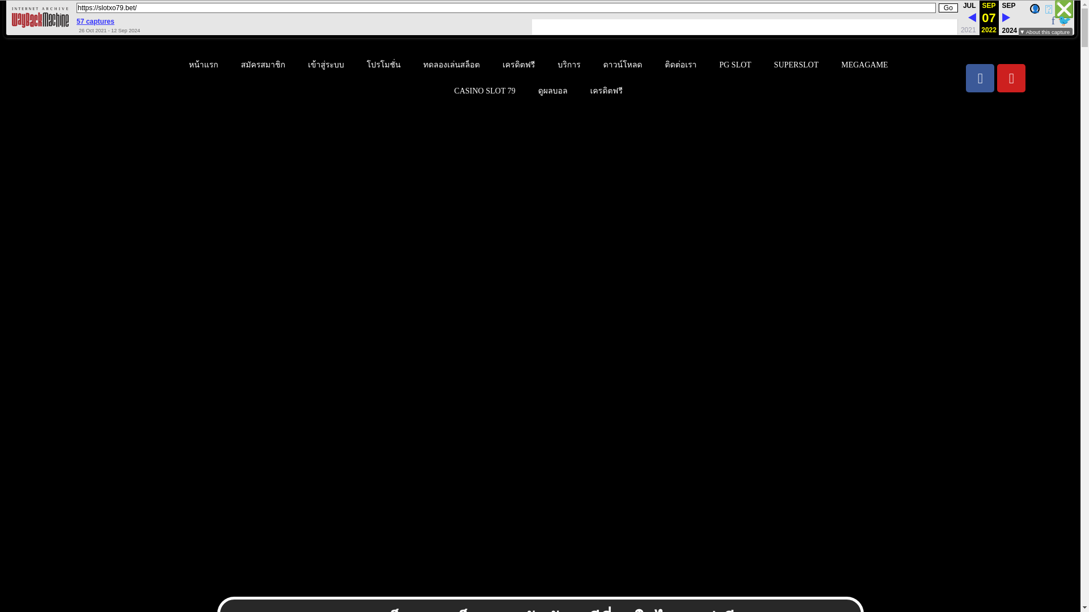1089x612 pixels.
Task: Open the สมัครสมาชิก menu item
Action: click(x=263, y=65)
